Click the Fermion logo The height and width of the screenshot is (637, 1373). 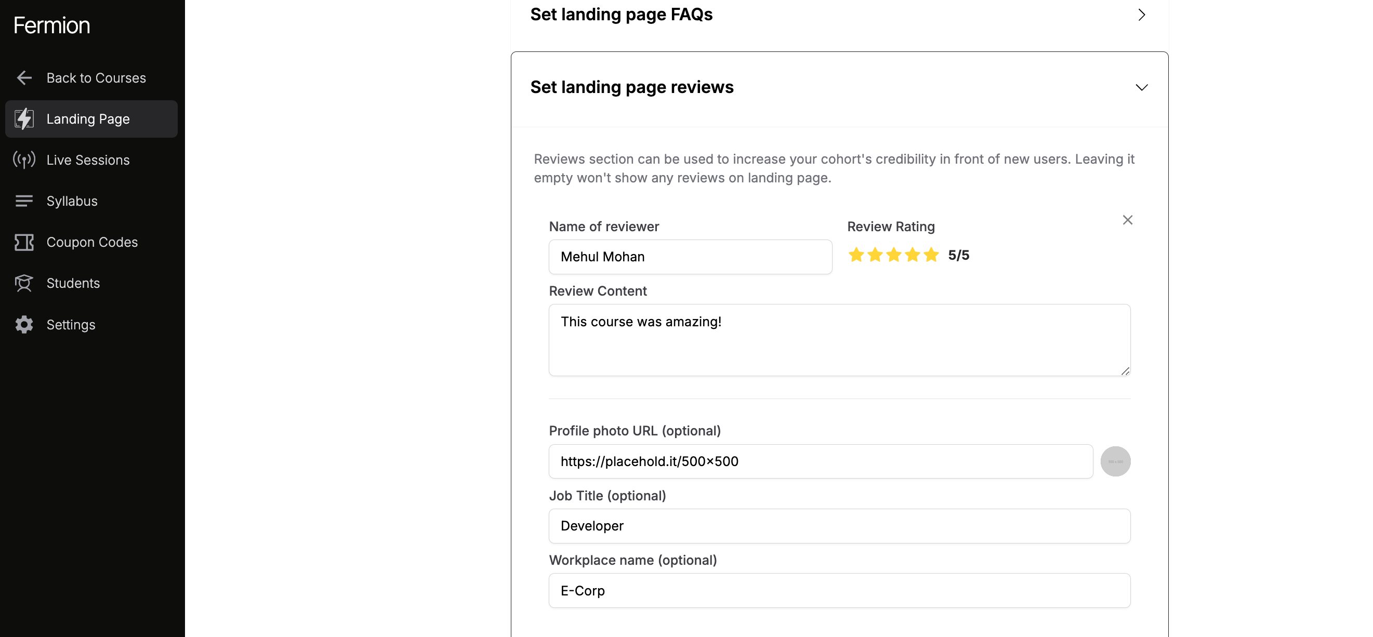[51, 25]
